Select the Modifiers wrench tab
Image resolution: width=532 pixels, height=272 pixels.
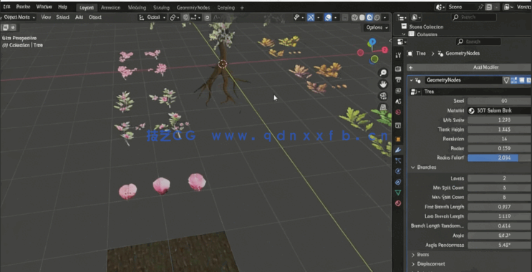click(x=398, y=150)
